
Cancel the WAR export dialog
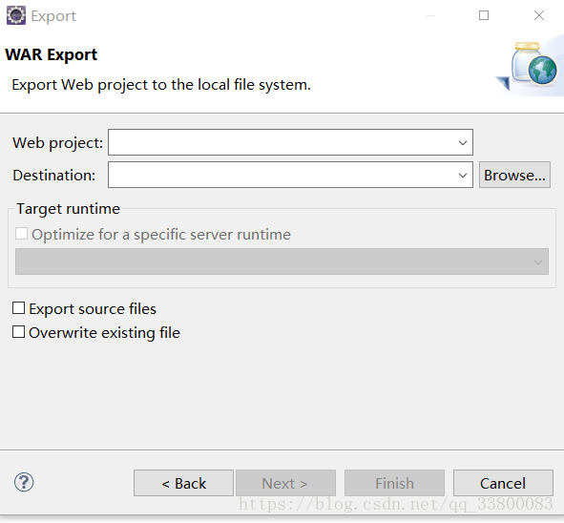point(503,483)
